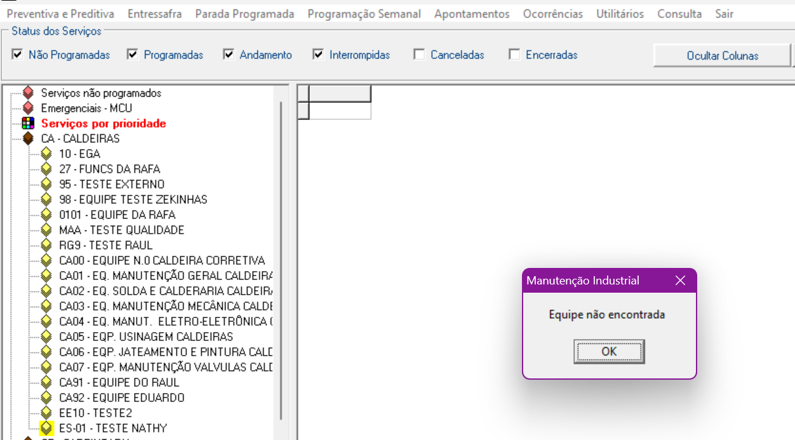Select the 0101 - EQUIPE DA RAFA label
Viewport: 795px width, 440px height.
(117, 215)
